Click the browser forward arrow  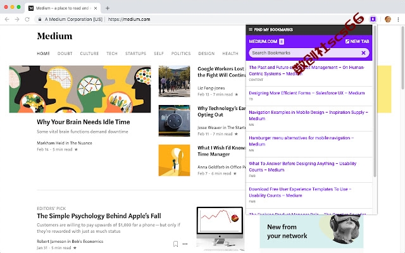coord(17,19)
